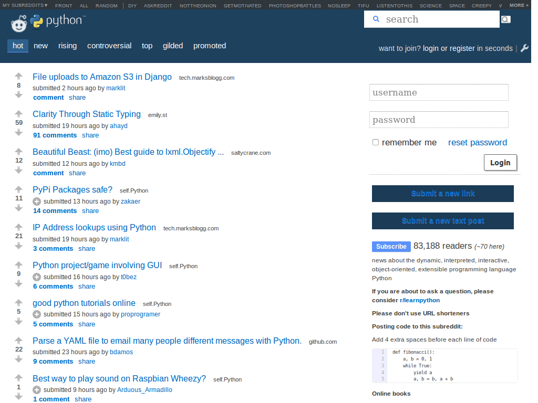Upvote 'Python project/game involving GUI'

(x=18, y=264)
